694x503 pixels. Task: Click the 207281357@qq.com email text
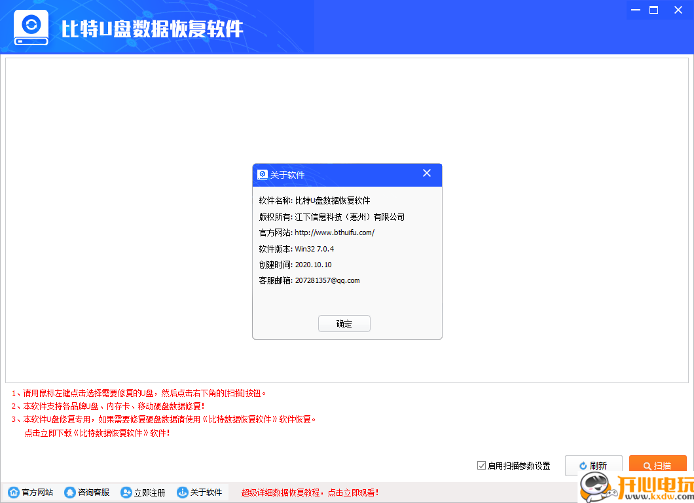(327, 280)
